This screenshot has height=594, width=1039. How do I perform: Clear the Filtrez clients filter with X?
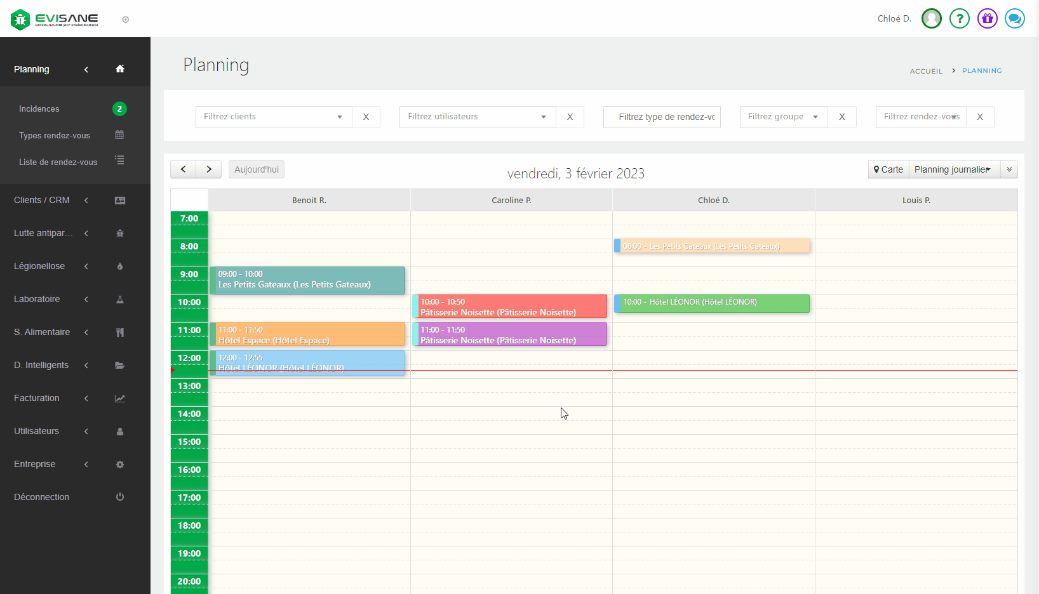click(366, 117)
